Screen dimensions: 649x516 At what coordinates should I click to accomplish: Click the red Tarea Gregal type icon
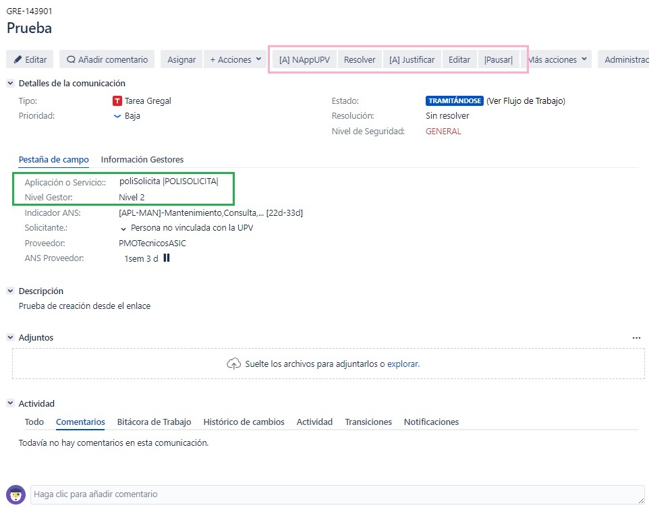[117, 101]
